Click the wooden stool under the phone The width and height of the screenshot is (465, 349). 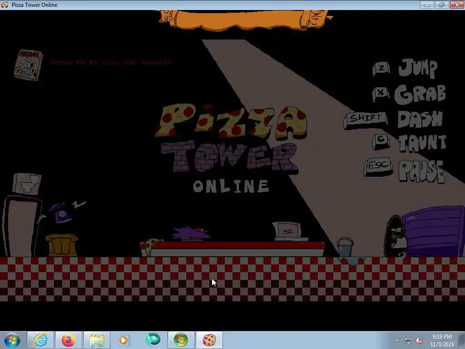click(62, 245)
